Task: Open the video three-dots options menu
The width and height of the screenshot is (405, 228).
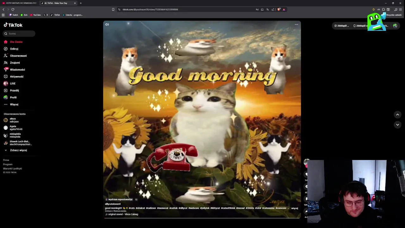Action: click(296, 24)
